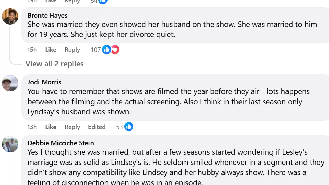
Task: Like Jodi Morris' comment
Action: tap(51, 127)
